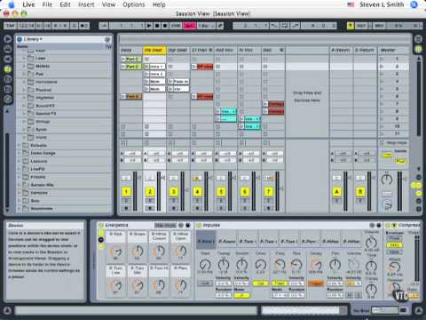
Task: Open the Live device browser sidebar icon
Action: 8,49
